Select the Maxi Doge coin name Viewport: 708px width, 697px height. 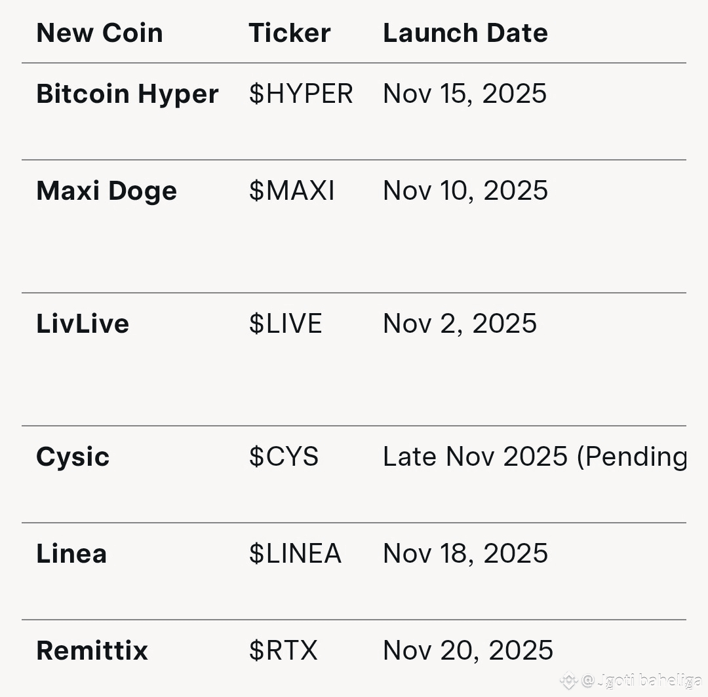(106, 191)
